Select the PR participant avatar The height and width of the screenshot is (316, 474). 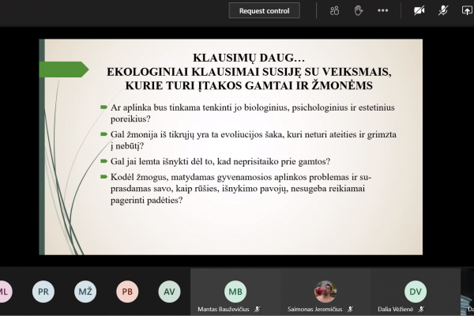[x=43, y=292]
